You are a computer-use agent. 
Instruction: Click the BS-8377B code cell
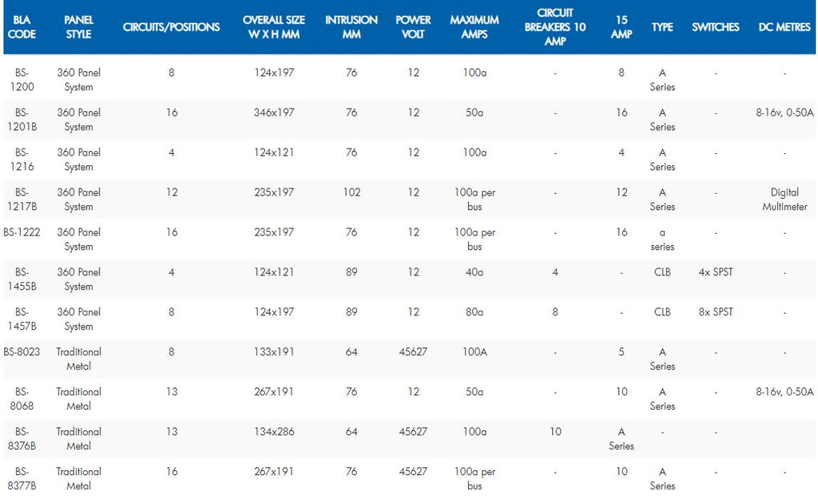(22, 479)
